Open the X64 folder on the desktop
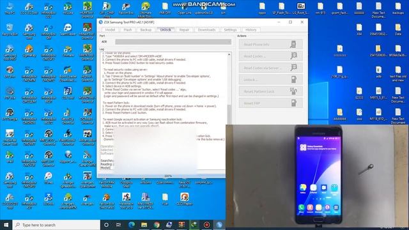This screenshot has height=230, width=409. point(359,29)
